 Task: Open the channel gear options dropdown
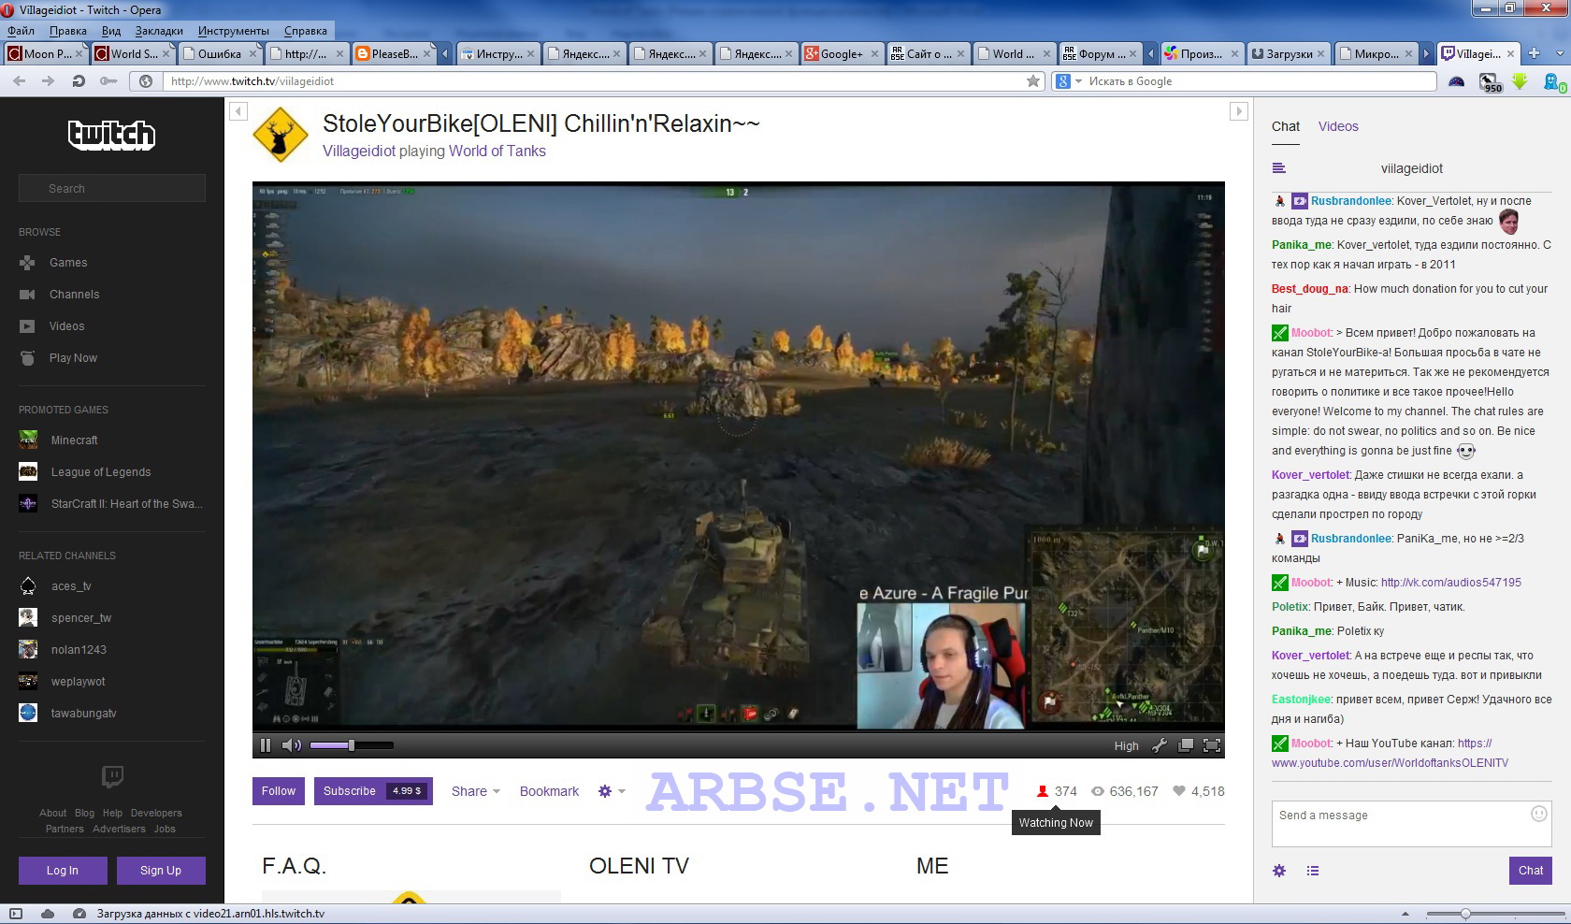(612, 791)
